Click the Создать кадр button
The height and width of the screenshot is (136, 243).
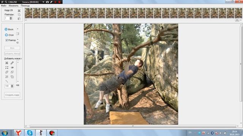pos(12,95)
